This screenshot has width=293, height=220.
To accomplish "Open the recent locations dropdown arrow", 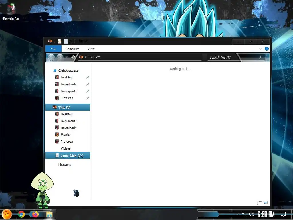I will coord(66,57).
